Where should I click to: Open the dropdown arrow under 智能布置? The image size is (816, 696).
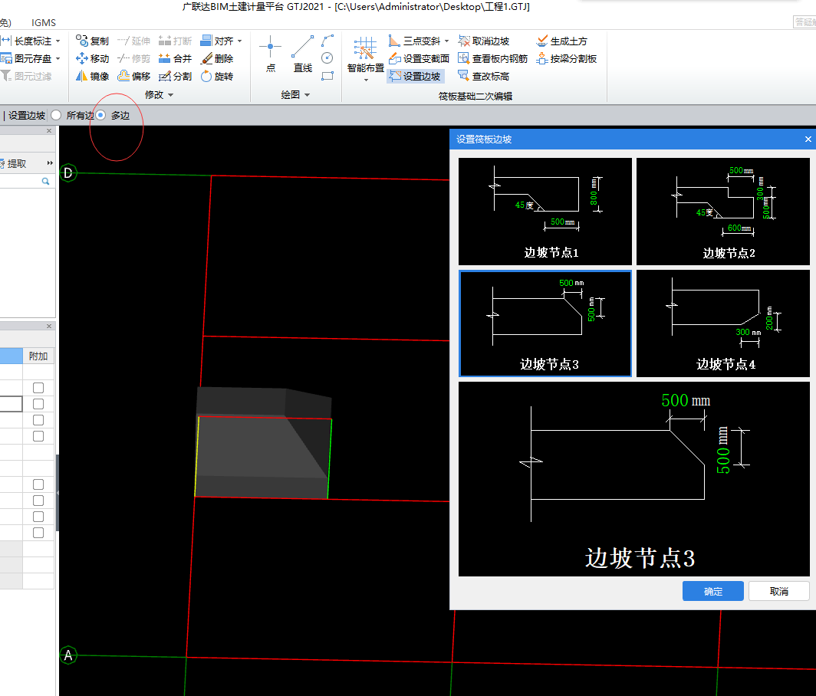(366, 80)
